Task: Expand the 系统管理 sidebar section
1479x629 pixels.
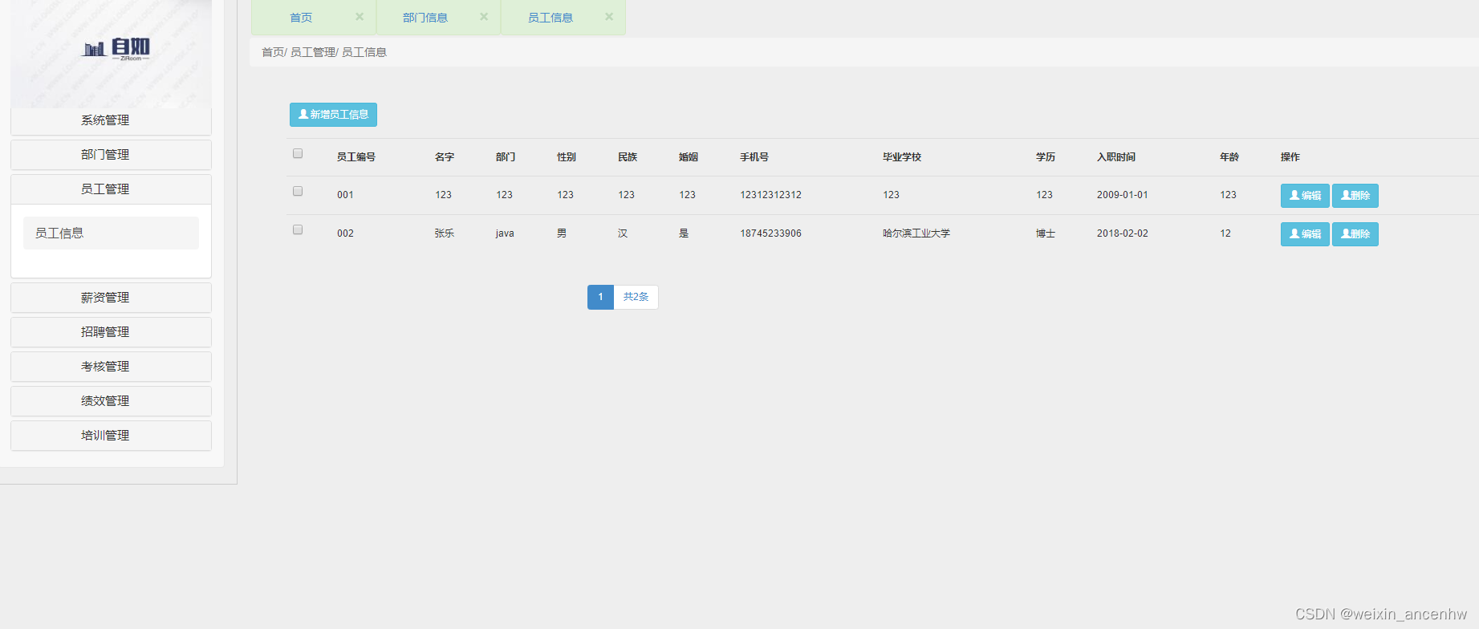Action: click(x=111, y=120)
